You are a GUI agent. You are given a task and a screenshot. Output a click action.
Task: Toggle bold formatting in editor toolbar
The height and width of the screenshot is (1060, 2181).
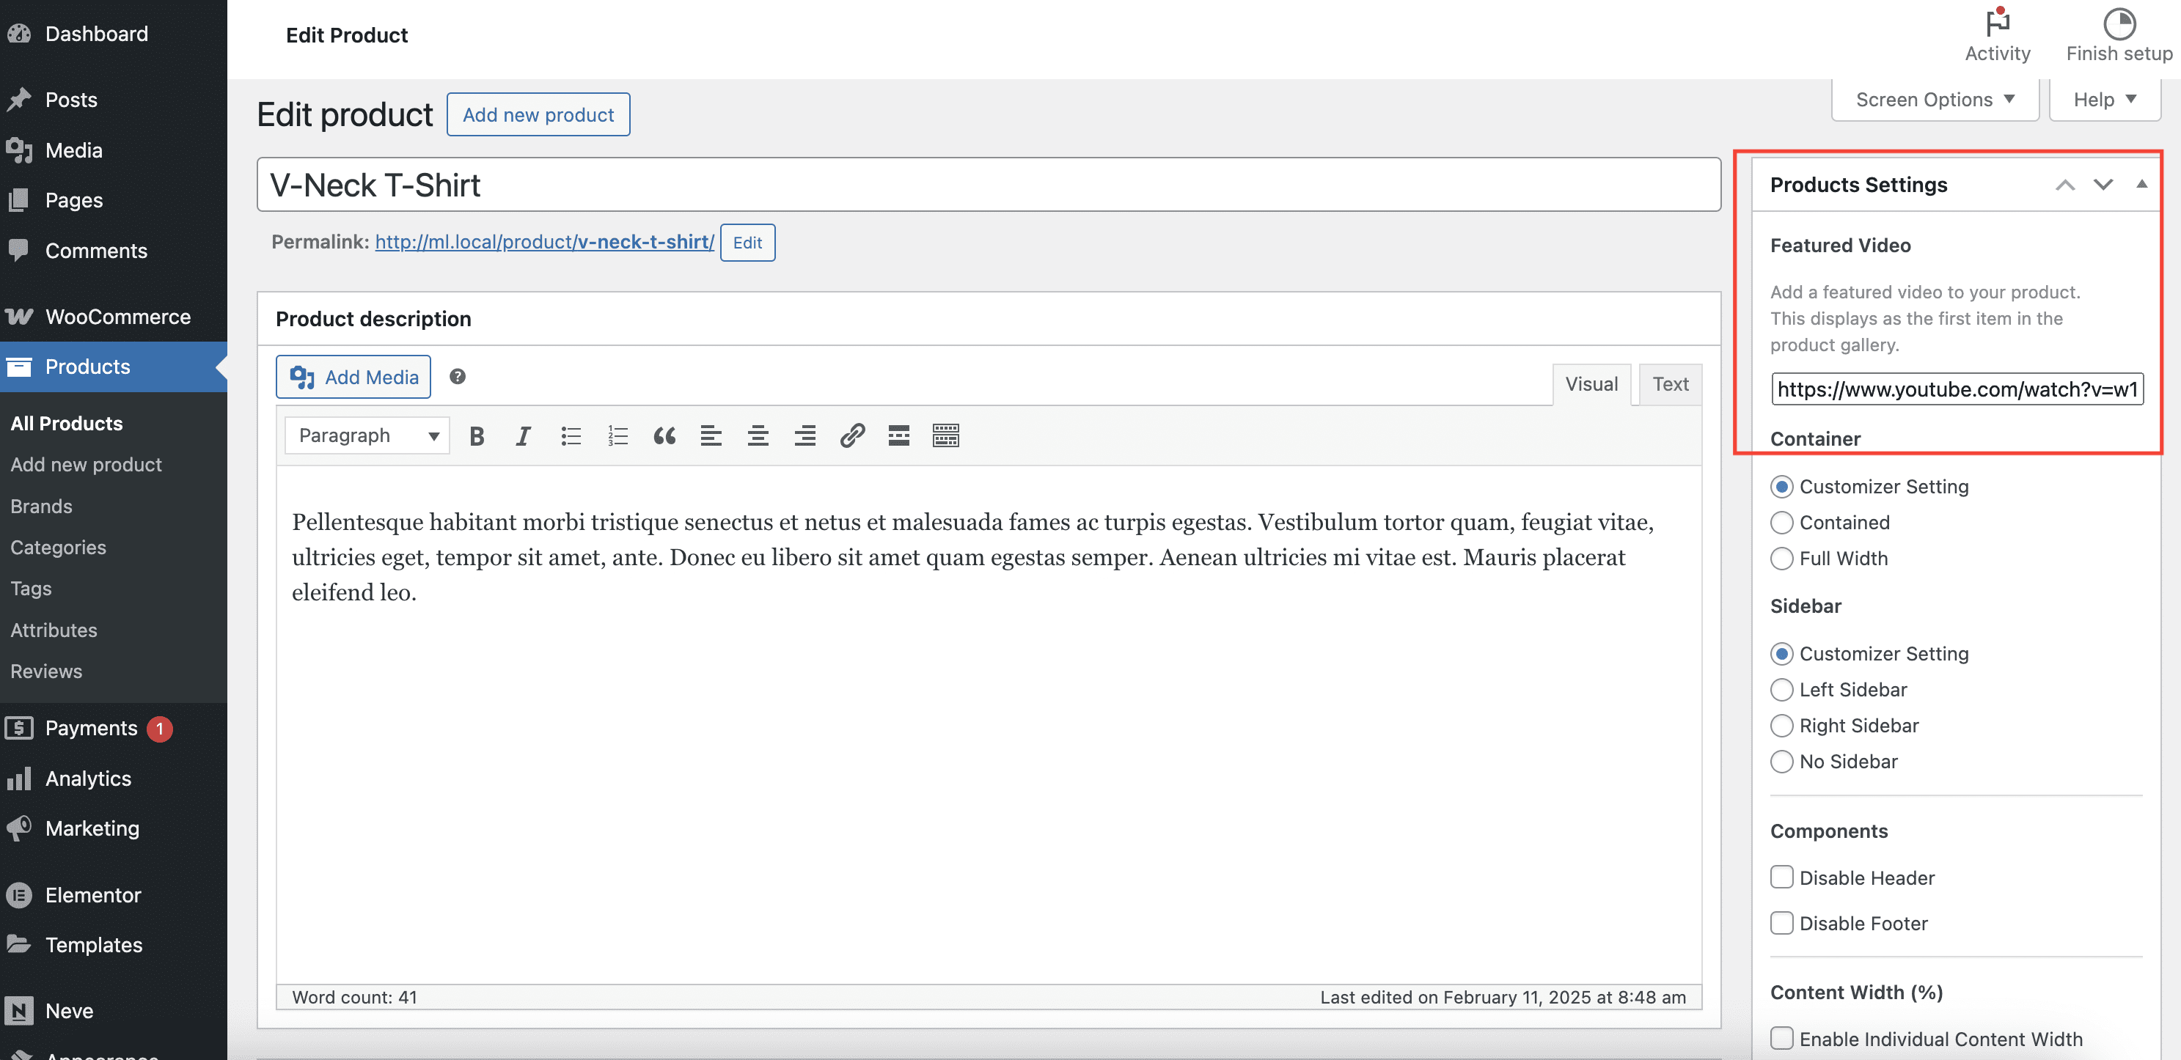477,436
